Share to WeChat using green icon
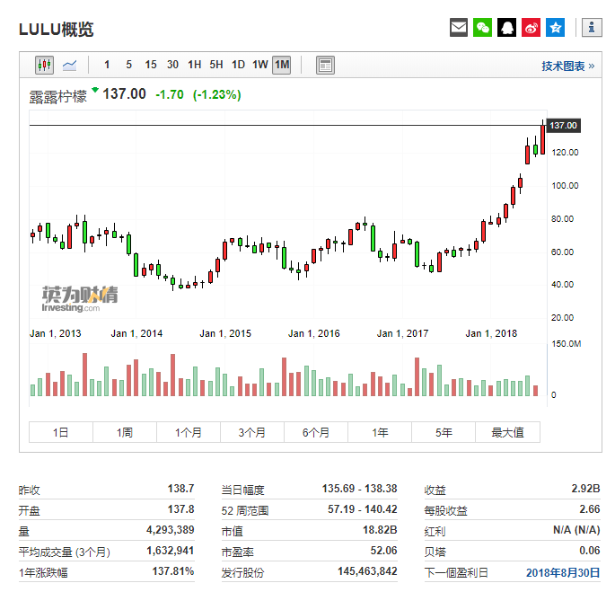615x592 pixels. click(x=482, y=28)
